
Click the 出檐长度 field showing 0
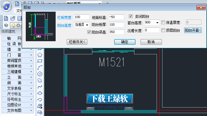click(x=152, y=30)
